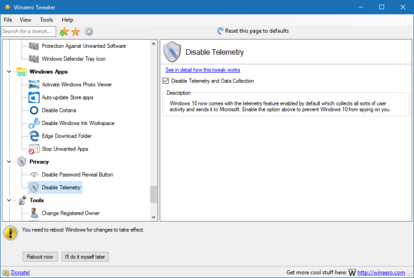Viewport: 414px width, 278px height.
Task: Click the yellow warning exclamation icon
Action: pyautogui.click(x=10, y=233)
